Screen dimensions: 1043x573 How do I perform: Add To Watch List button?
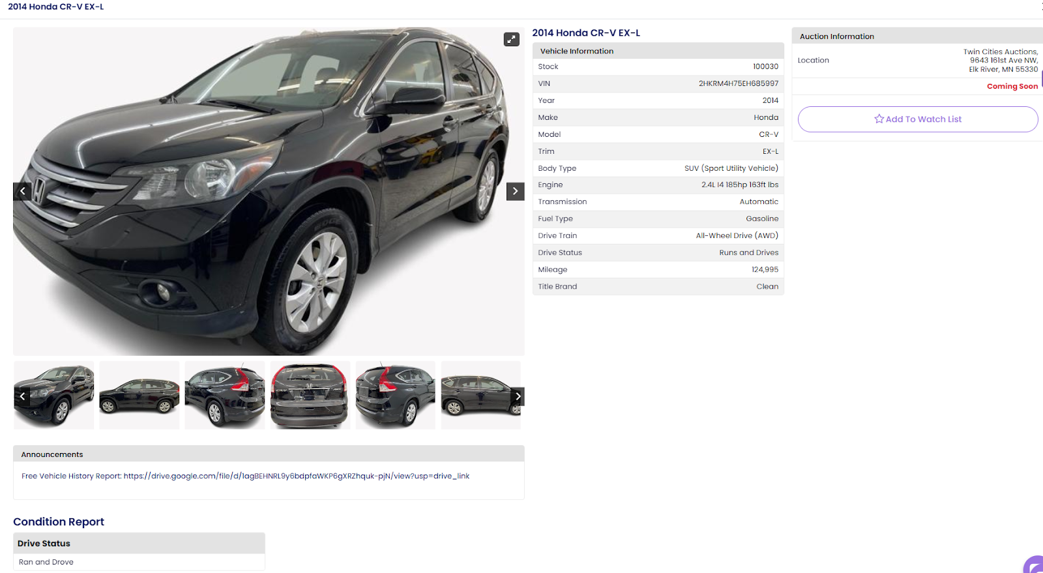[x=918, y=119]
